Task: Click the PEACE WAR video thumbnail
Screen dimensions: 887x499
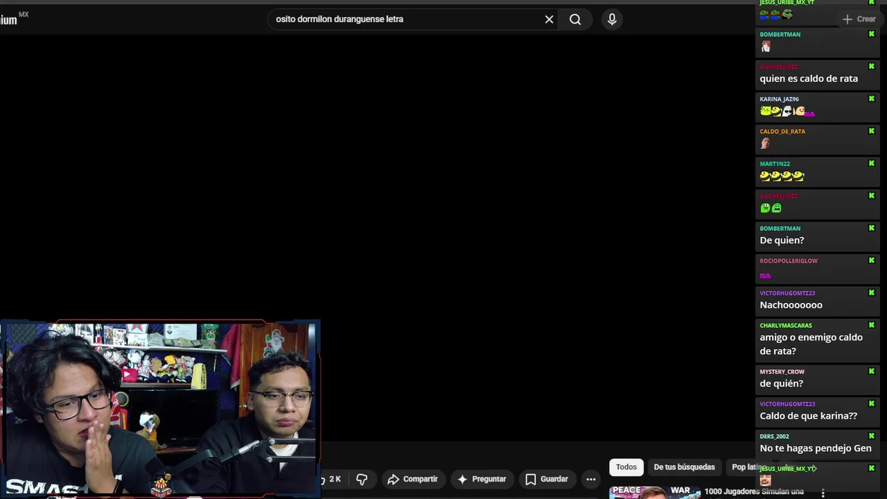Action: pyautogui.click(x=653, y=492)
